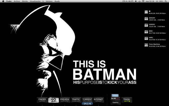Click the APPS drive label
The height and width of the screenshot is (106, 169).
[151, 38]
